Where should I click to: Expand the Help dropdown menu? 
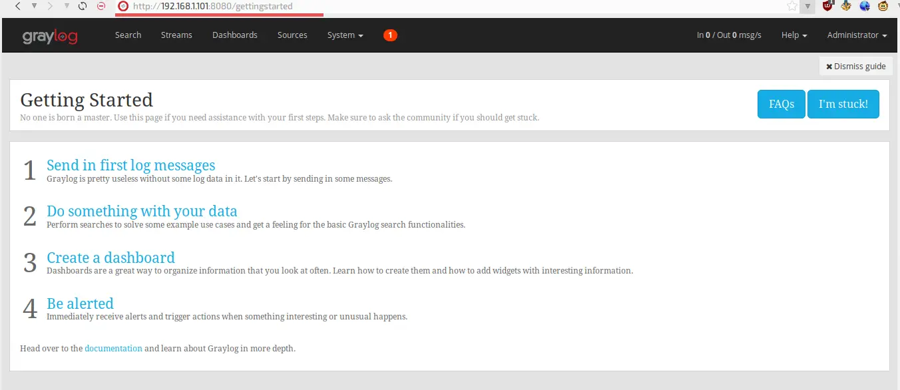click(794, 35)
